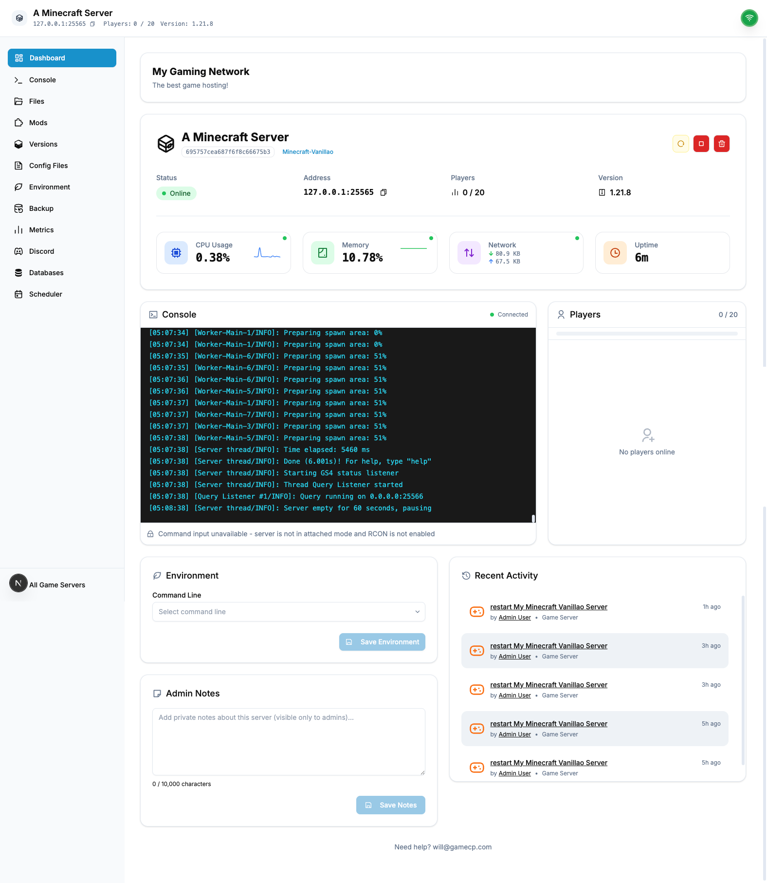The height and width of the screenshot is (883, 767).
Task: Click the N avatar near All Game Servers
Action: tap(18, 583)
